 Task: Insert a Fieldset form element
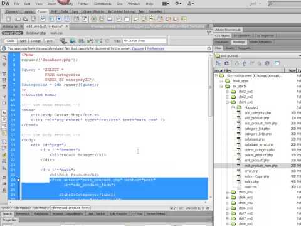coord(127,19)
